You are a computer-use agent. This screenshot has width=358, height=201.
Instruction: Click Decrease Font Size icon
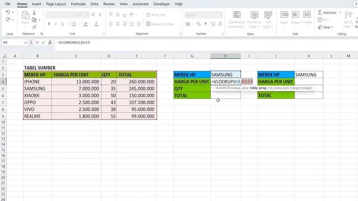point(100,15)
